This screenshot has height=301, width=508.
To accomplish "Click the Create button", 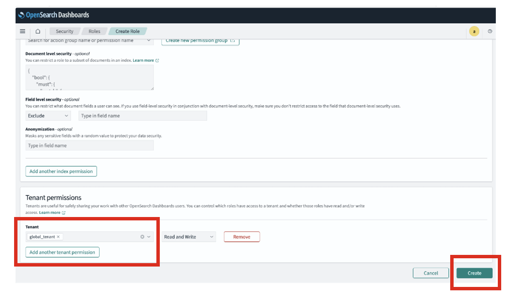I will coord(474,273).
